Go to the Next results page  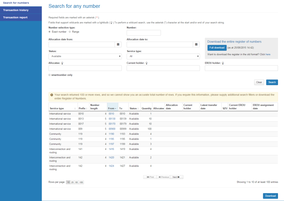pos(176,177)
